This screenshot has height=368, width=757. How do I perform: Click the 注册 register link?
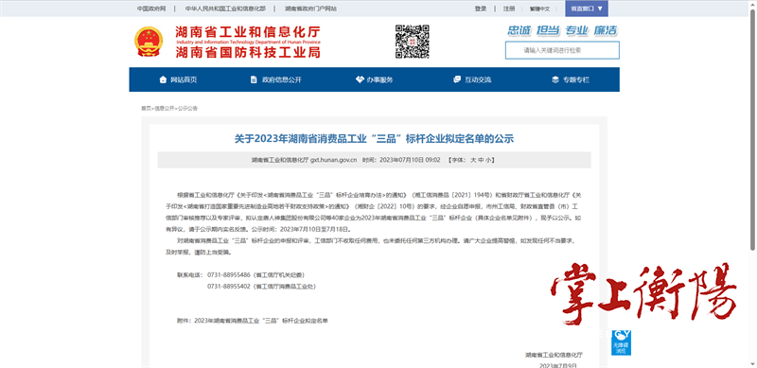point(509,9)
